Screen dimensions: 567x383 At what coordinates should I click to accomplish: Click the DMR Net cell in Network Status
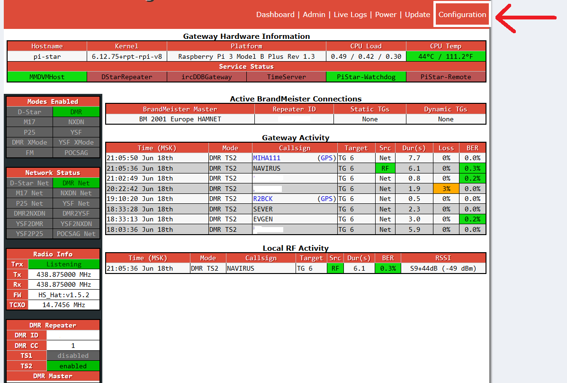[76, 183]
